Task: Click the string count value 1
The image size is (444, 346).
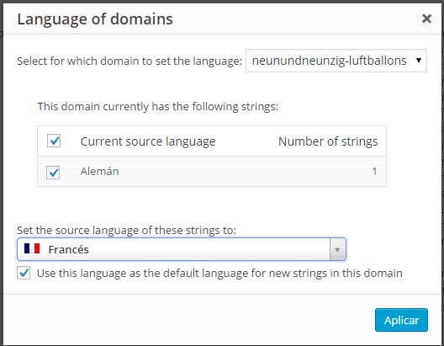Action: 374,172
